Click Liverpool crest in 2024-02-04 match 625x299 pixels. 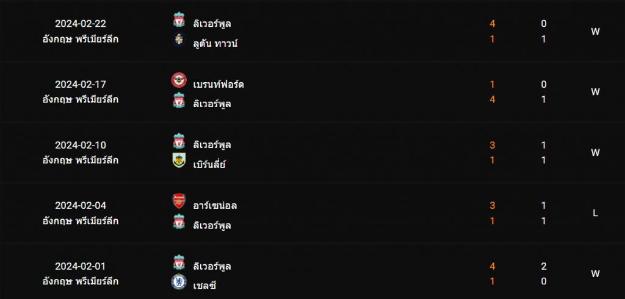(179, 222)
